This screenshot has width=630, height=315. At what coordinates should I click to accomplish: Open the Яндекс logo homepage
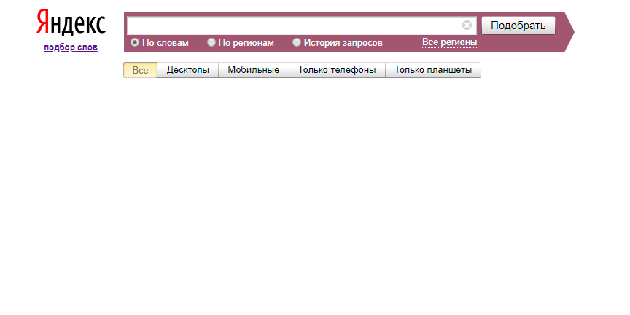tap(71, 23)
